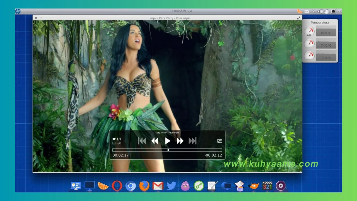Click the Katy Perry - Roar.mp4 title in the controller

coord(167,133)
